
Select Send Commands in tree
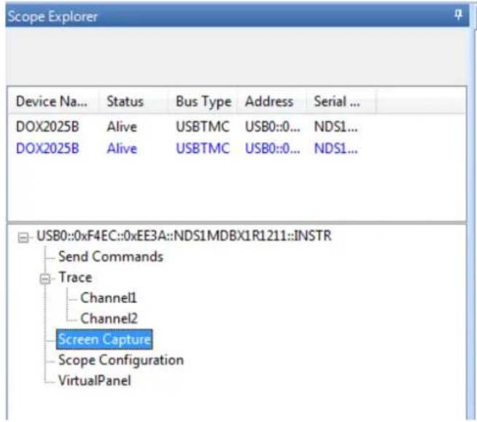coord(111,257)
